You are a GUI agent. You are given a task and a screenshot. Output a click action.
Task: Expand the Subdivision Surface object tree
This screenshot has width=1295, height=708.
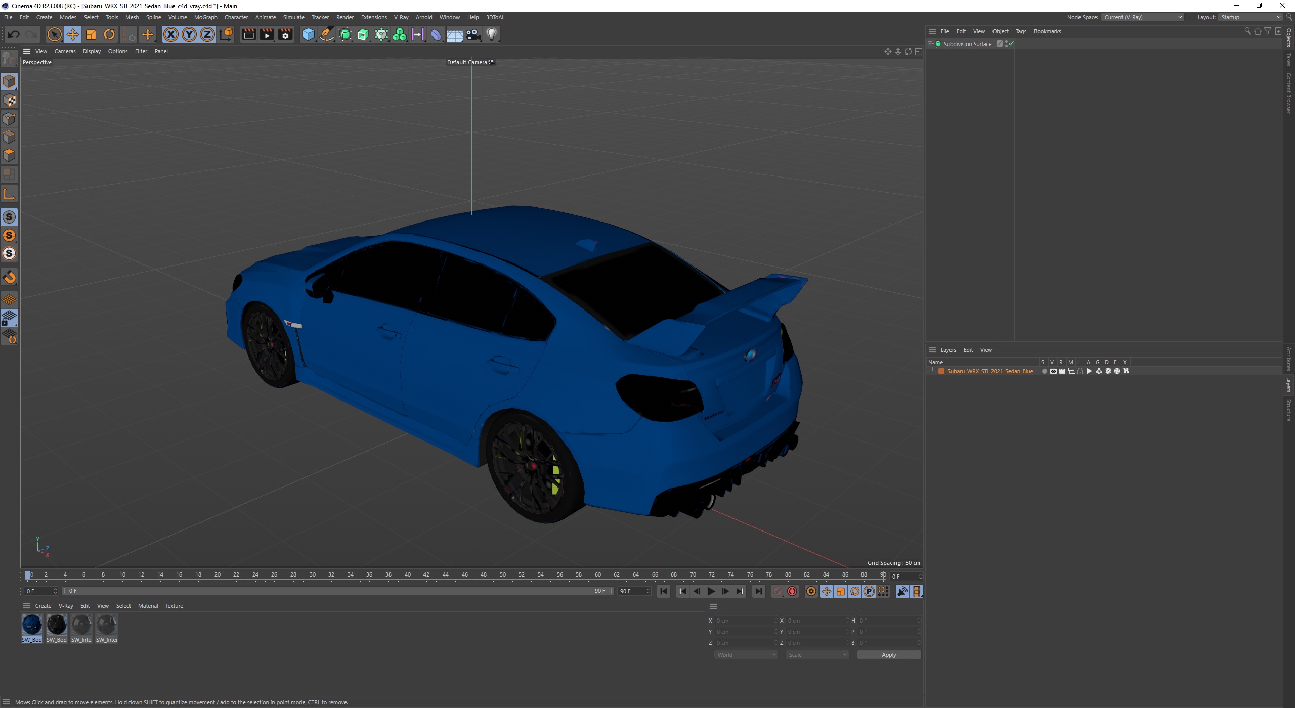click(930, 44)
